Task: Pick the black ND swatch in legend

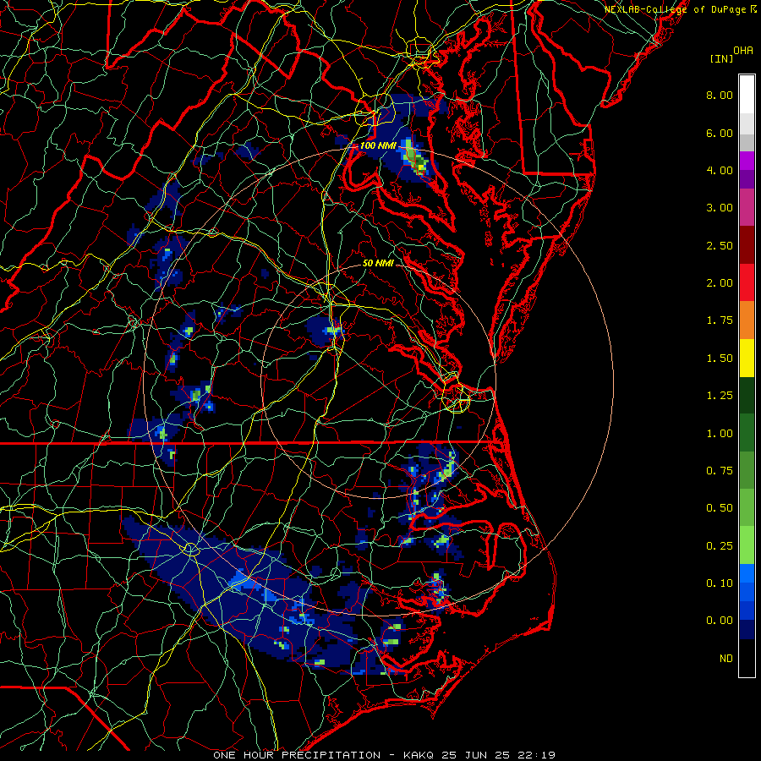Action: 747,658
